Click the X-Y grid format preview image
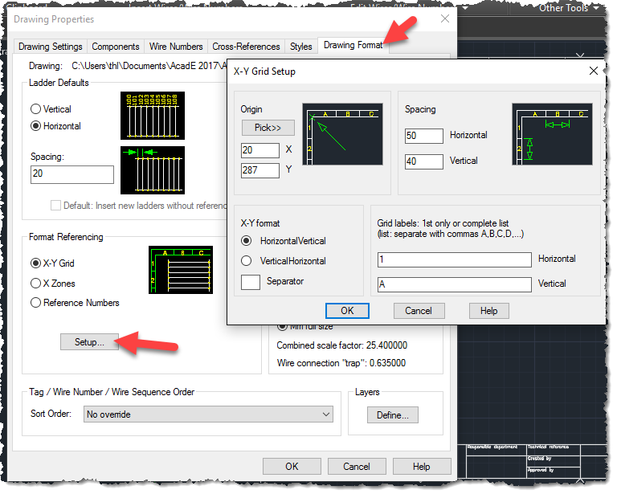This screenshot has height=494, width=617. click(181, 270)
